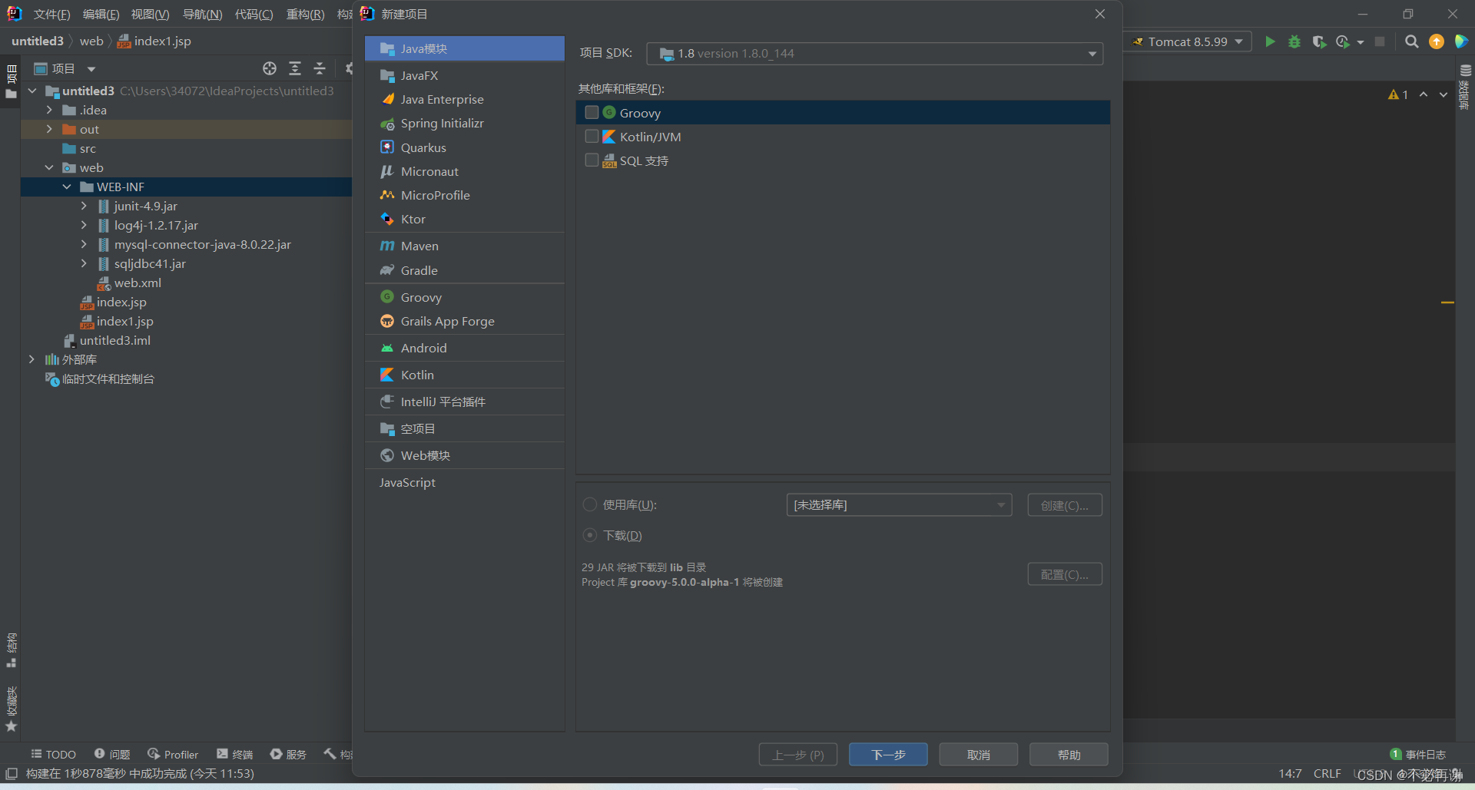This screenshot has height=790, width=1475.
Task: Open the Tomcat 8.5.99 run configuration dropdown
Action: tap(1188, 41)
